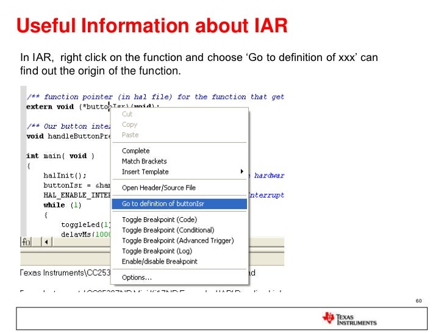The height and width of the screenshot is (333, 444).
Task: Click the 'buttonIsr = &han' code line
Action: [x=77, y=185]
